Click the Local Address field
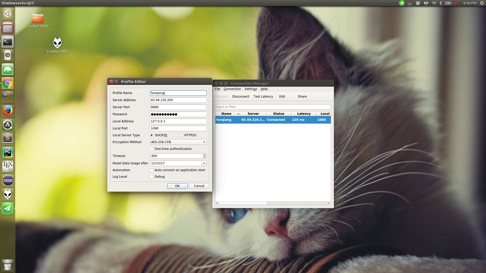The image size is (486, 273). (178, 121)
